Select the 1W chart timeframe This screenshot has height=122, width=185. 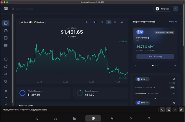pos(102,22)
